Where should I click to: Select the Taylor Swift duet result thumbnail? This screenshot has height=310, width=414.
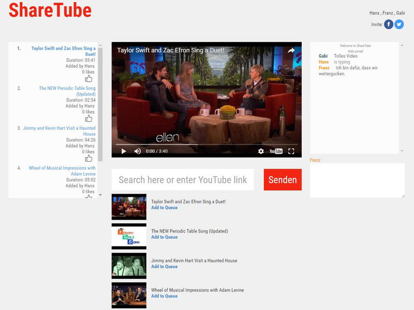tap(129, 207)
